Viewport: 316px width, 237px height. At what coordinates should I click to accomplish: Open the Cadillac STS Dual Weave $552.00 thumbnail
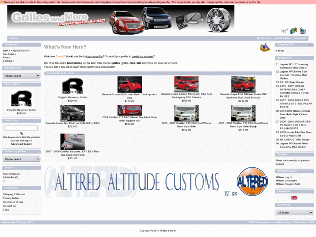[186, 113]
